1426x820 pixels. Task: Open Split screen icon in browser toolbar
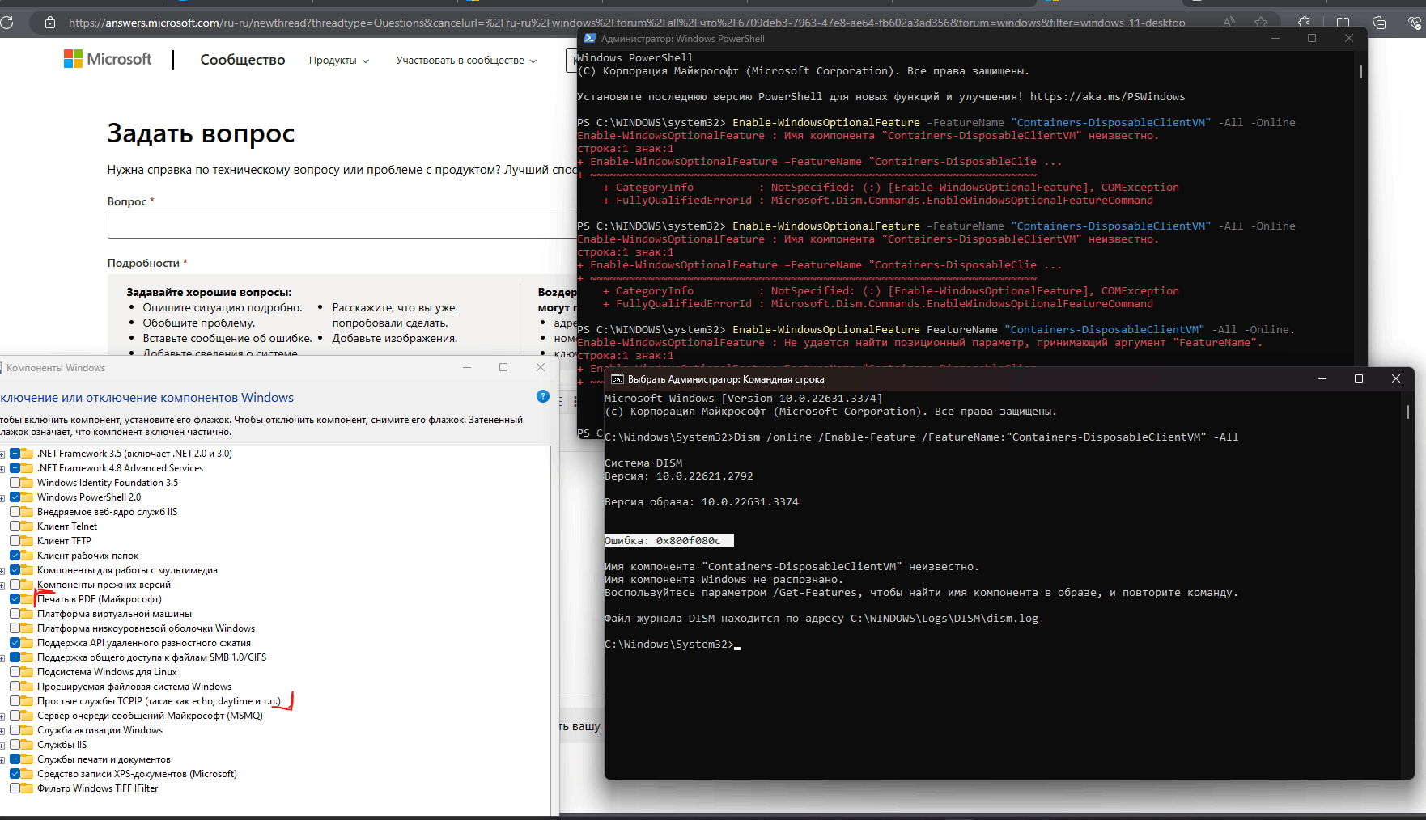pos(1343,23)
